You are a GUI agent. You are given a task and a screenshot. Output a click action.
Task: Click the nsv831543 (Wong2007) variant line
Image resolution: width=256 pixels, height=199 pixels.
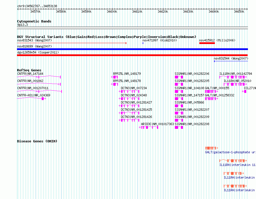[72, 43]
